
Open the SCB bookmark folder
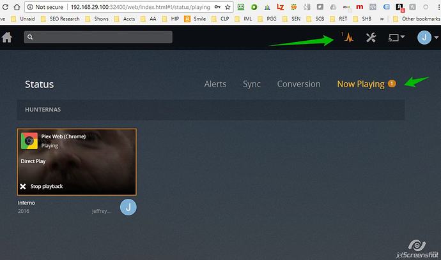coord(315,18)
